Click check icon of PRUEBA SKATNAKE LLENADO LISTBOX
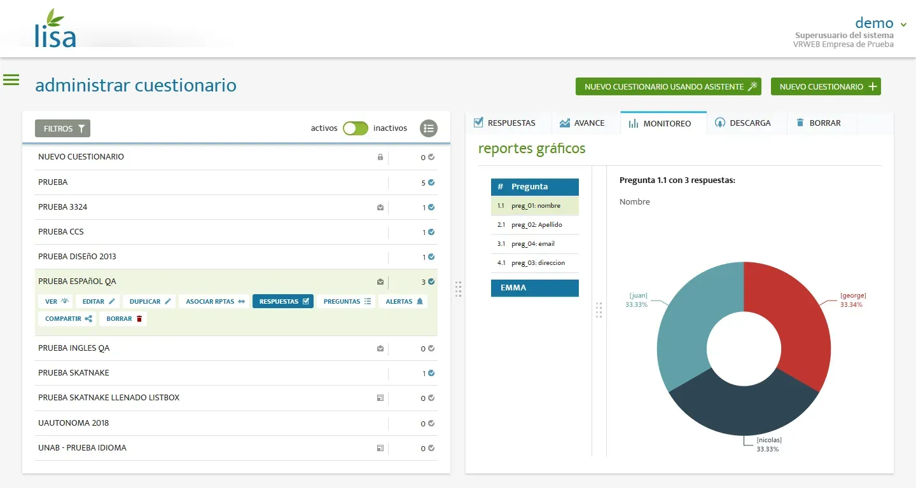 431,398
